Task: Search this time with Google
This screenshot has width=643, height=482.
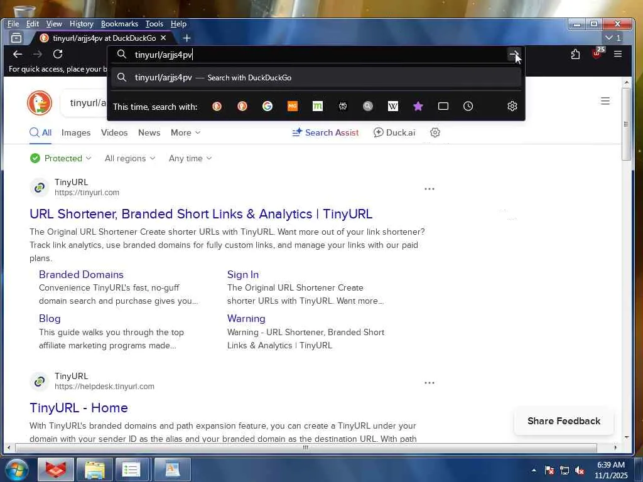Action: click(267, 107)
